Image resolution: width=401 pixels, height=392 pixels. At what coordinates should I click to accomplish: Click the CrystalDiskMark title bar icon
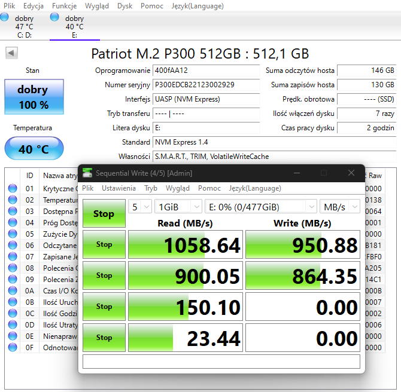tap(88, 173)
